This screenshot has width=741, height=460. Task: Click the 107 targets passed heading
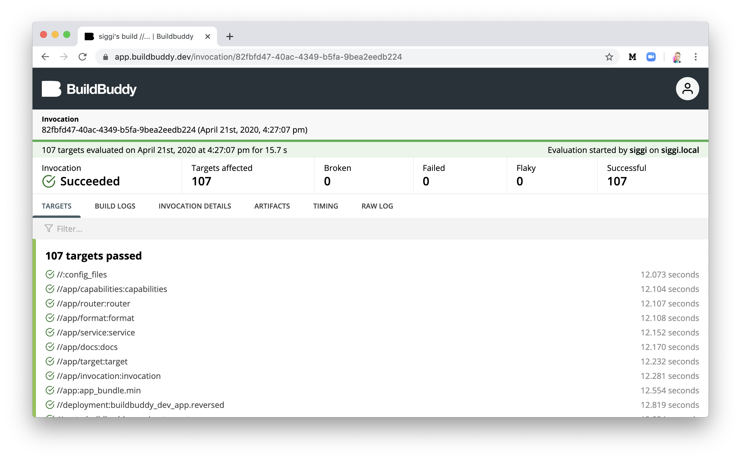point(93,256)
